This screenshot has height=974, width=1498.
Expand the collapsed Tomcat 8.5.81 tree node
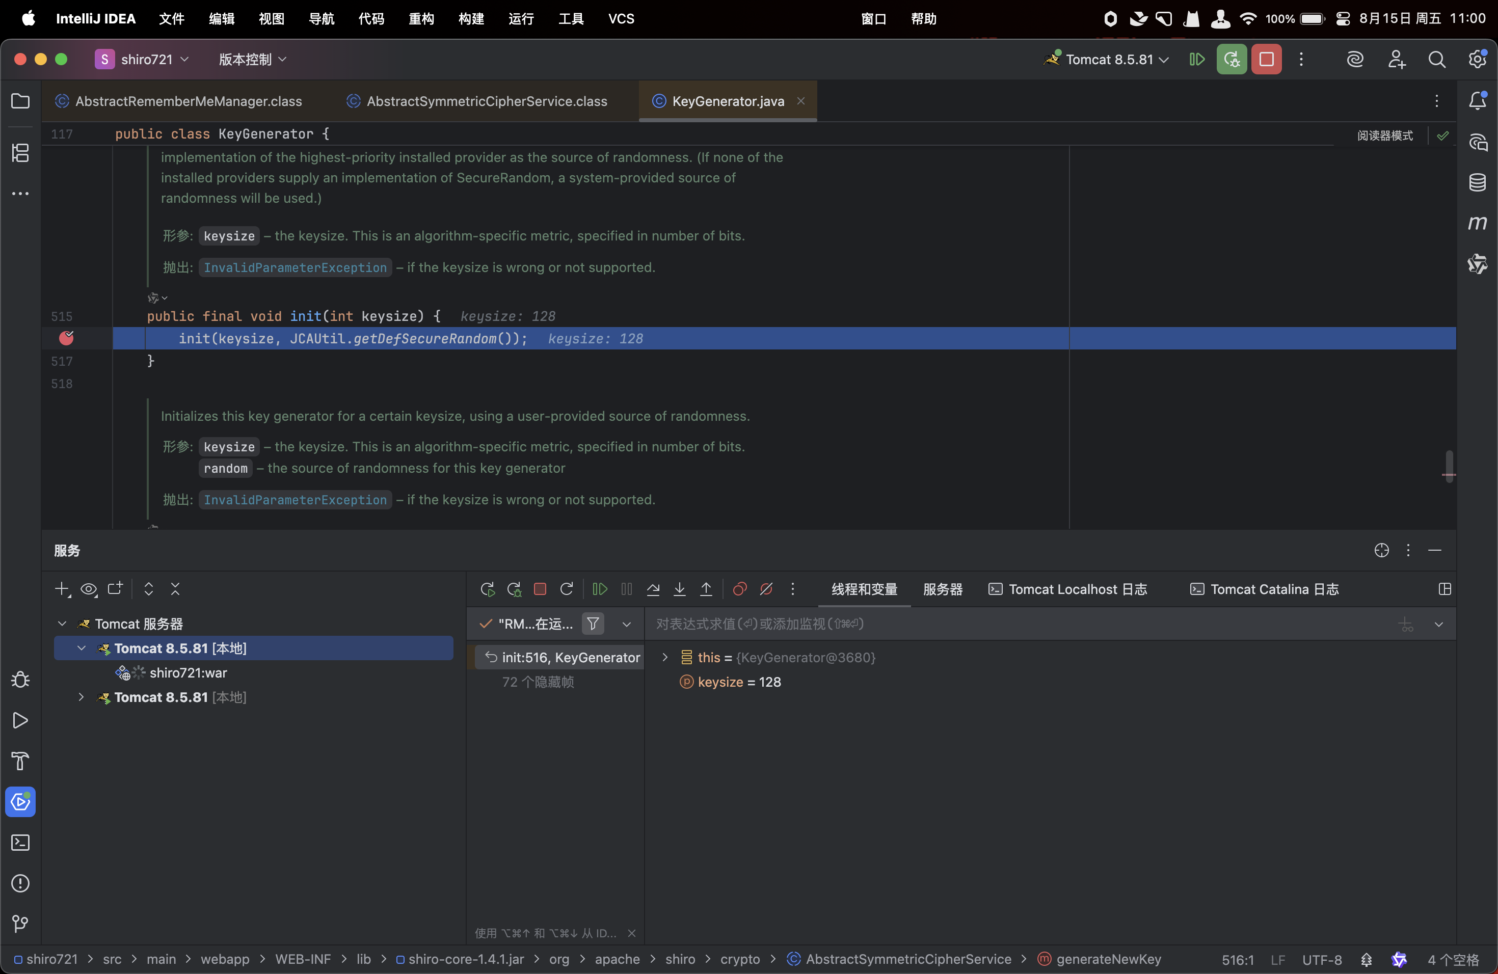pyautogui.click(x=81, y=697)
